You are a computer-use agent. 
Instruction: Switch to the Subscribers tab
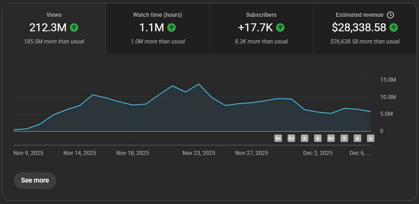262,28
